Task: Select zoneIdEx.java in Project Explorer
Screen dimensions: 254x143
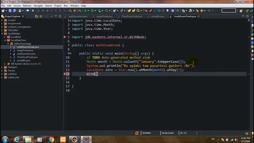Action: (x=23, y=60)
